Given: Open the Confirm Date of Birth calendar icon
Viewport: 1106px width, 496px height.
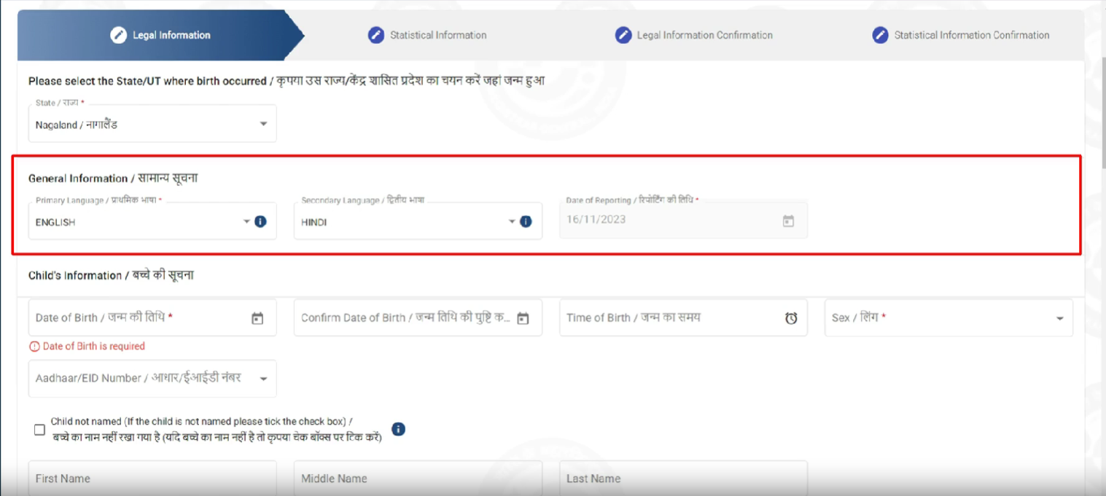Looking at the screenshot, I should pyautogui.click(x=522, y=318).
